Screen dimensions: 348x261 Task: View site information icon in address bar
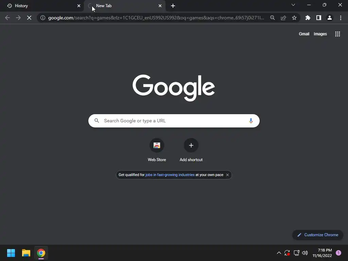tap(43, 18)
